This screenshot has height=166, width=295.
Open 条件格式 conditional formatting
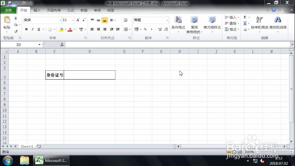pos(178,25)
